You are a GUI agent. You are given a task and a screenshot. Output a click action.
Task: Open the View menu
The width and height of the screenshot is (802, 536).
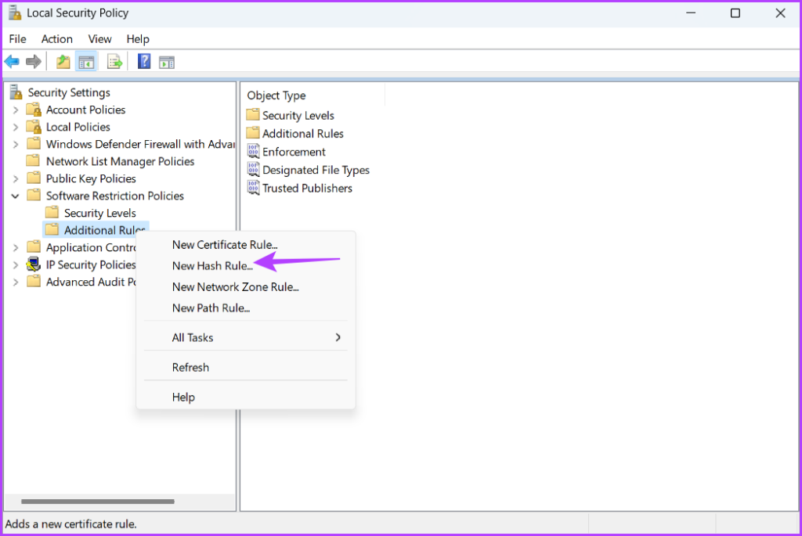click(x=99, y=39)
